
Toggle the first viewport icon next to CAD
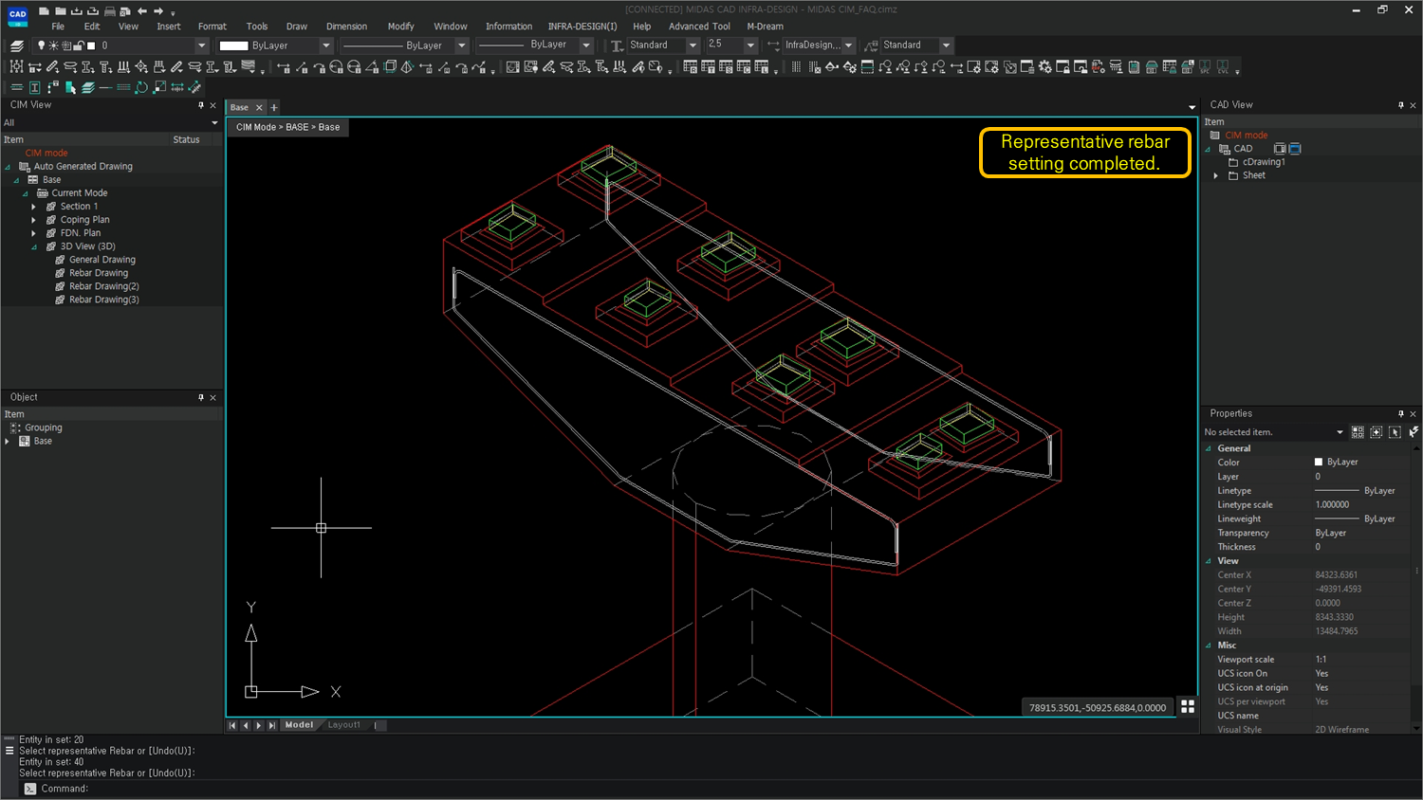click(1280, 148)
